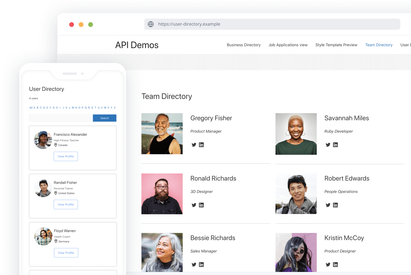The width and height of the screenshot is (411, 275).
Task: Click Gregory Fisher's Twitter icon
Action: pos(194,145)
